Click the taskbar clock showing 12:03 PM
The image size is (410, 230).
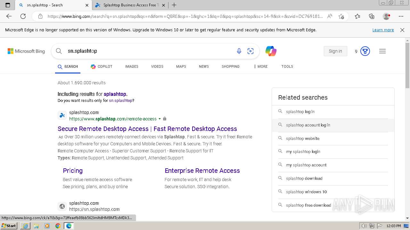pyautogui.click(x=394, y=226)
